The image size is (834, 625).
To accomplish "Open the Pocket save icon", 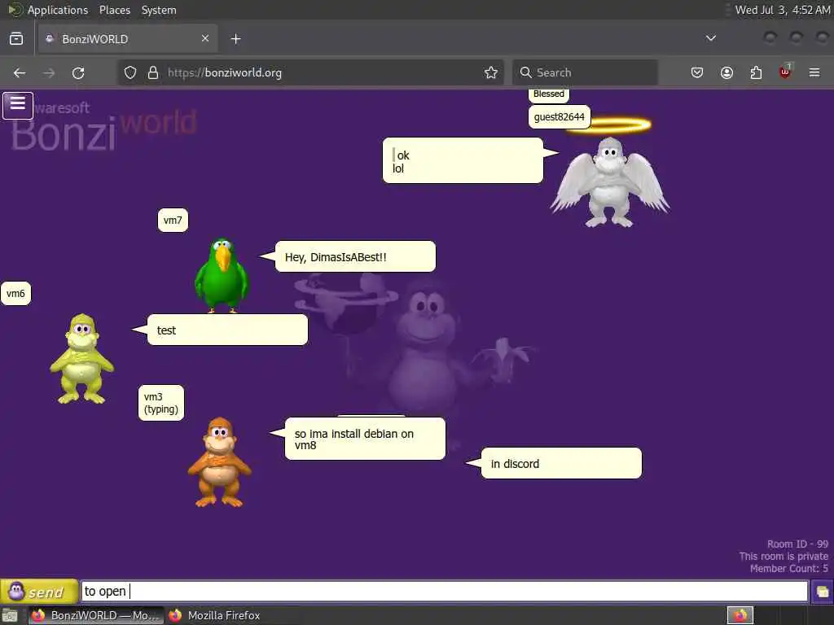I will (x=697, y=72).
